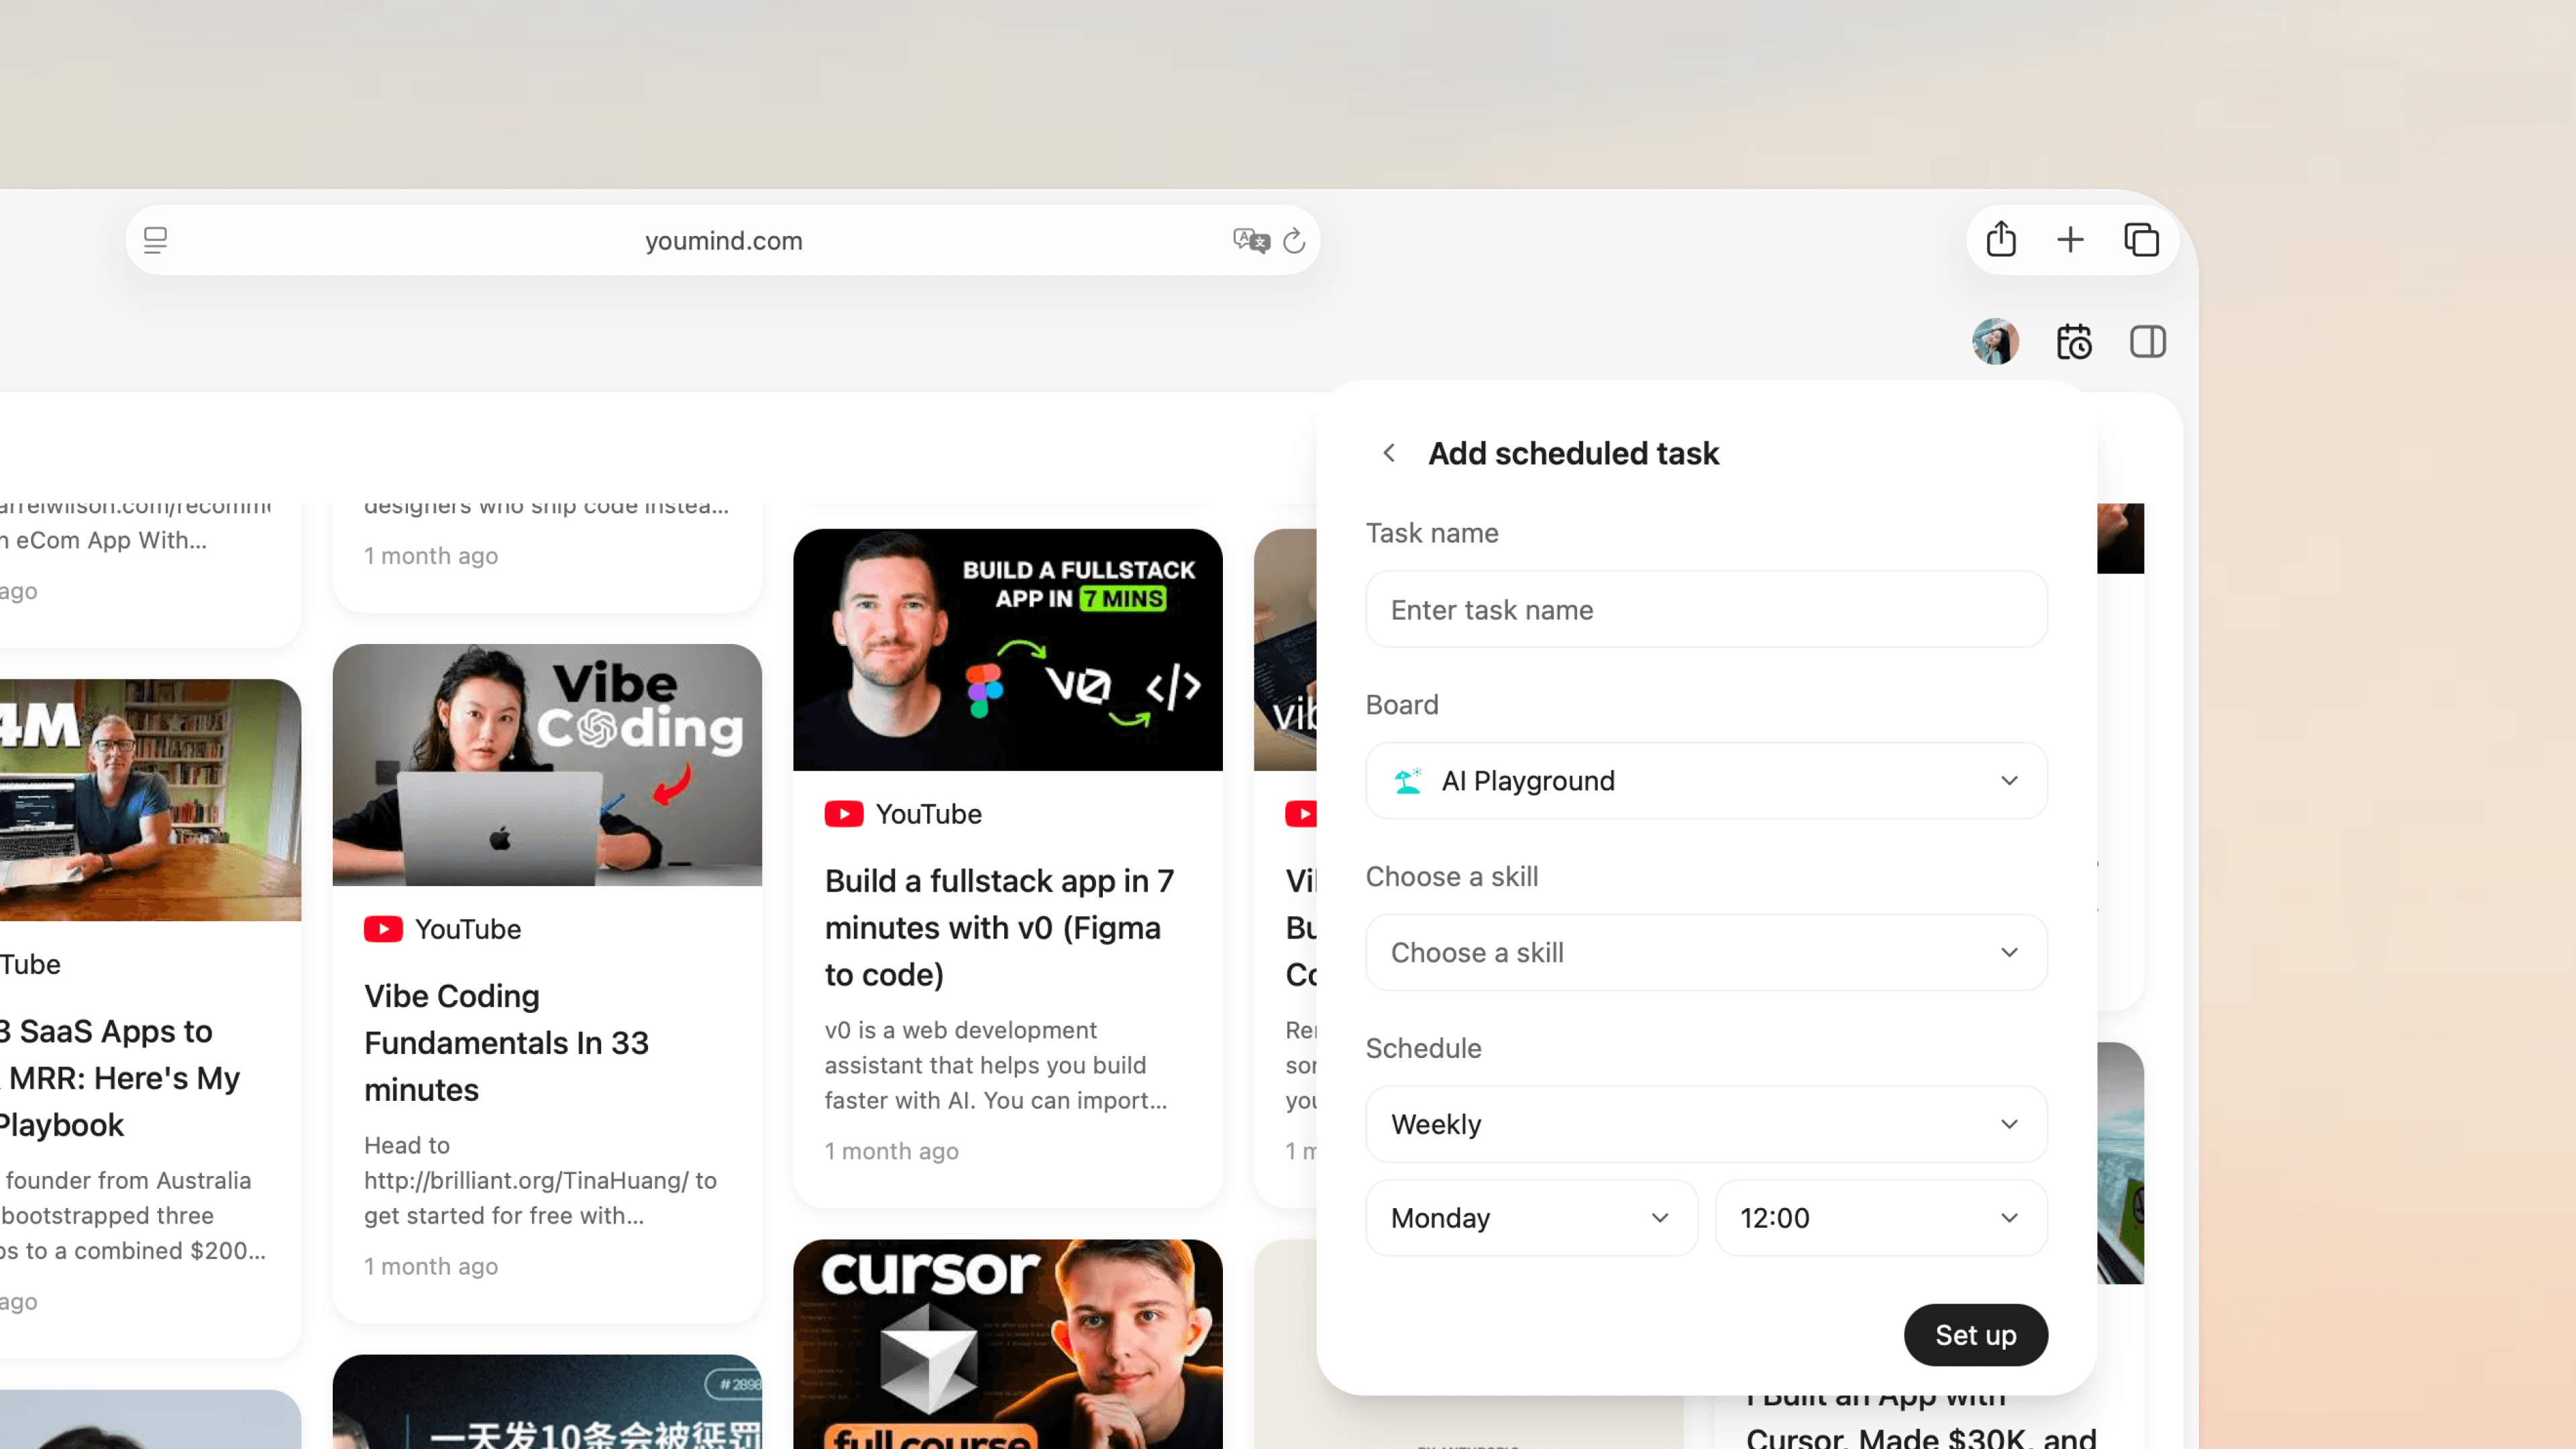Click 'YouTube' label on Vibe Coding card
The image size is (2576, 1449).
[x=468, y=929]
